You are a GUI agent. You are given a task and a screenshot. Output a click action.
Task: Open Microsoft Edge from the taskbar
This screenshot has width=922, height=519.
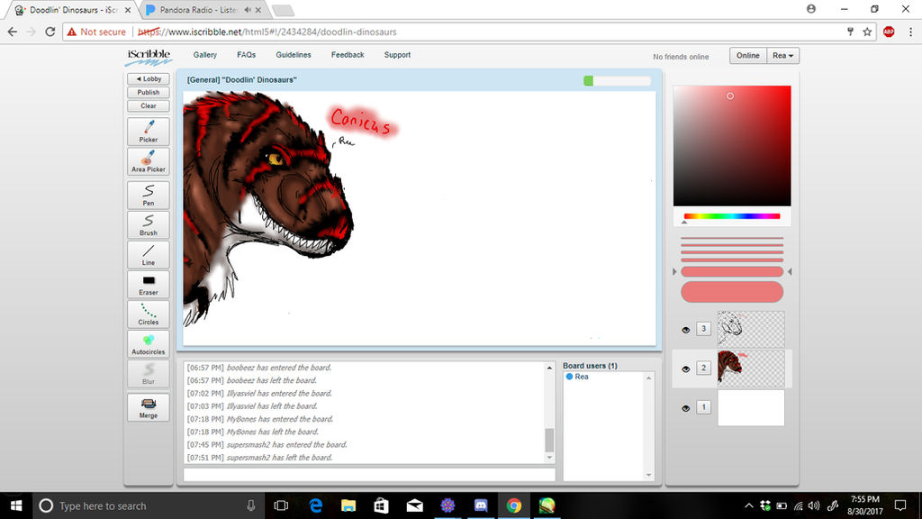click(x=315, y=505)
